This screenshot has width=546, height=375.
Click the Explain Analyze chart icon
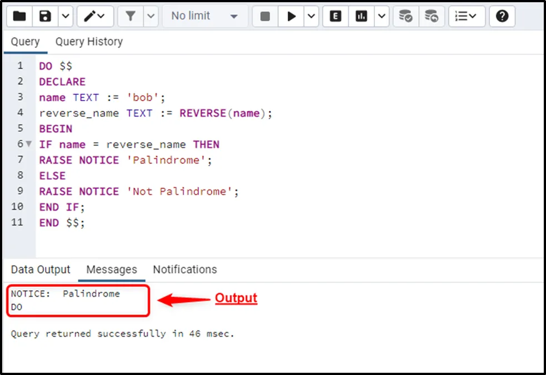362,16
